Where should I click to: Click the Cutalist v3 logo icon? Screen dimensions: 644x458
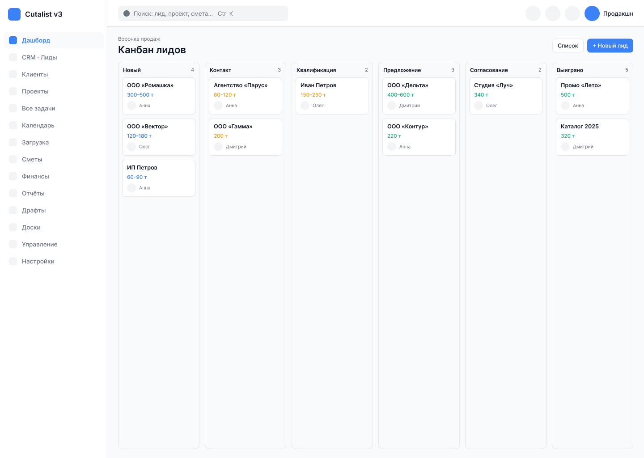14,14
